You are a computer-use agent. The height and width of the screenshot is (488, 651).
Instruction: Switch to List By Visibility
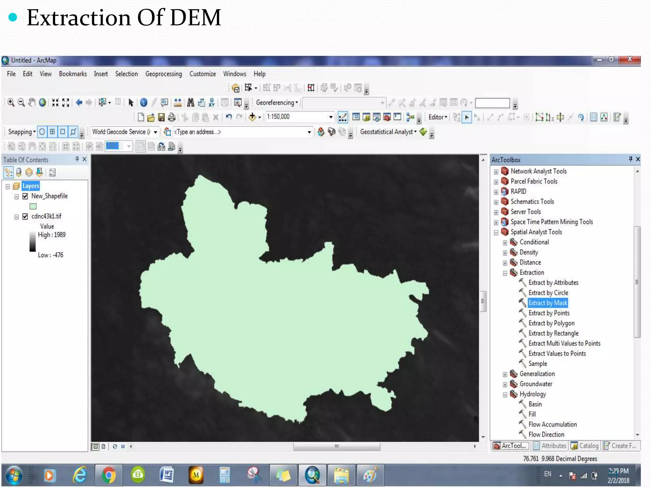click(x=29, y=173)
